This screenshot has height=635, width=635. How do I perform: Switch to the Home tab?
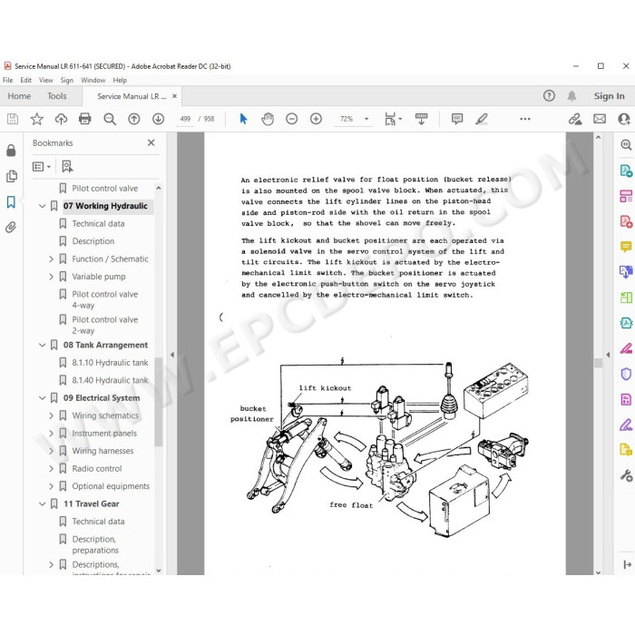pos(19,96)
